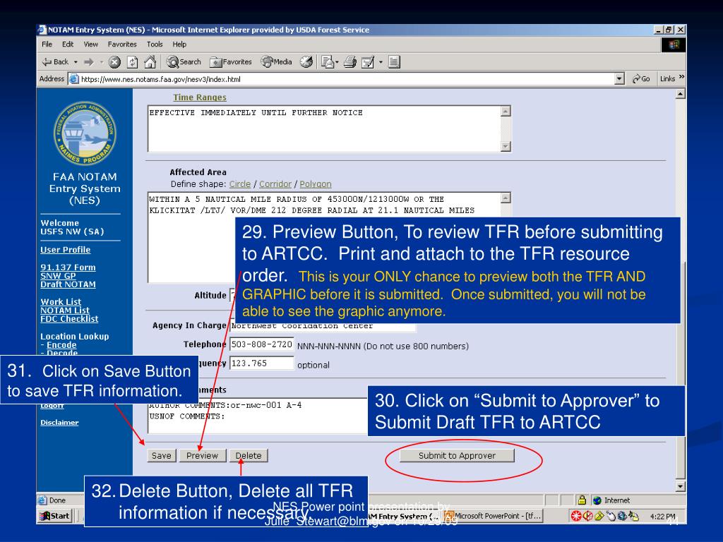Screen dimensions: 723x542
Task: Click the Save button
Action: pyautogui.click(x=162, y=455)
